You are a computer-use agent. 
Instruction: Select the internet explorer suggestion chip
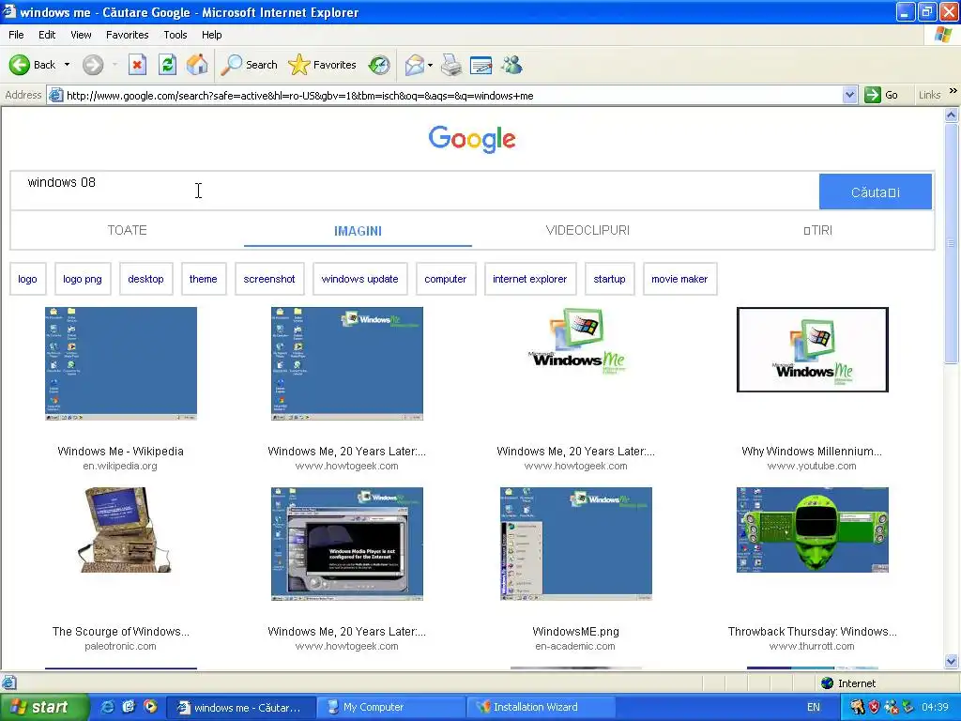point(530,279)
